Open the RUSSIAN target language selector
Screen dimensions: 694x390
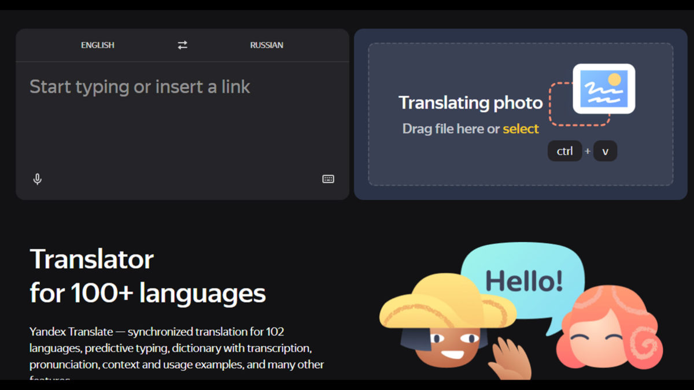pos(267,45)
